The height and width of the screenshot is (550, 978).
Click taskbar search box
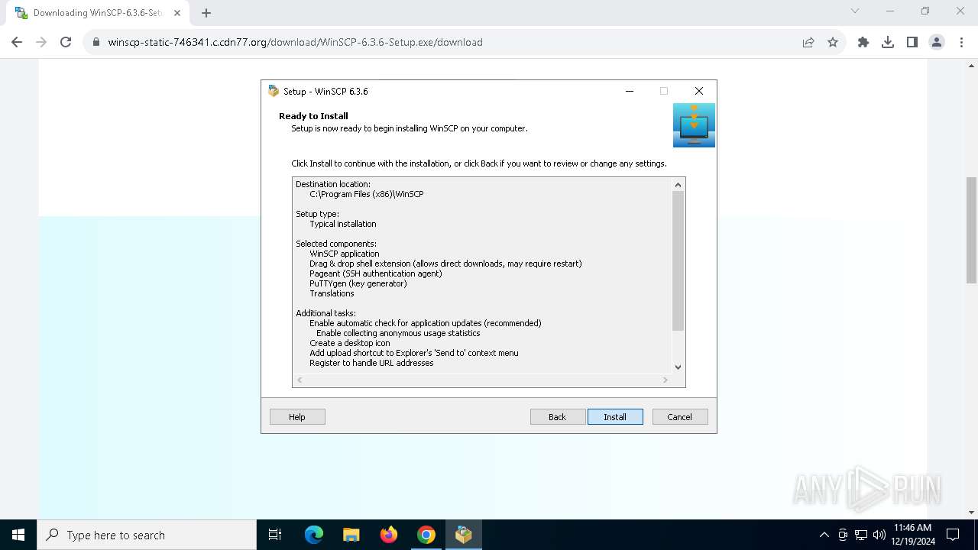pos(147,535)
